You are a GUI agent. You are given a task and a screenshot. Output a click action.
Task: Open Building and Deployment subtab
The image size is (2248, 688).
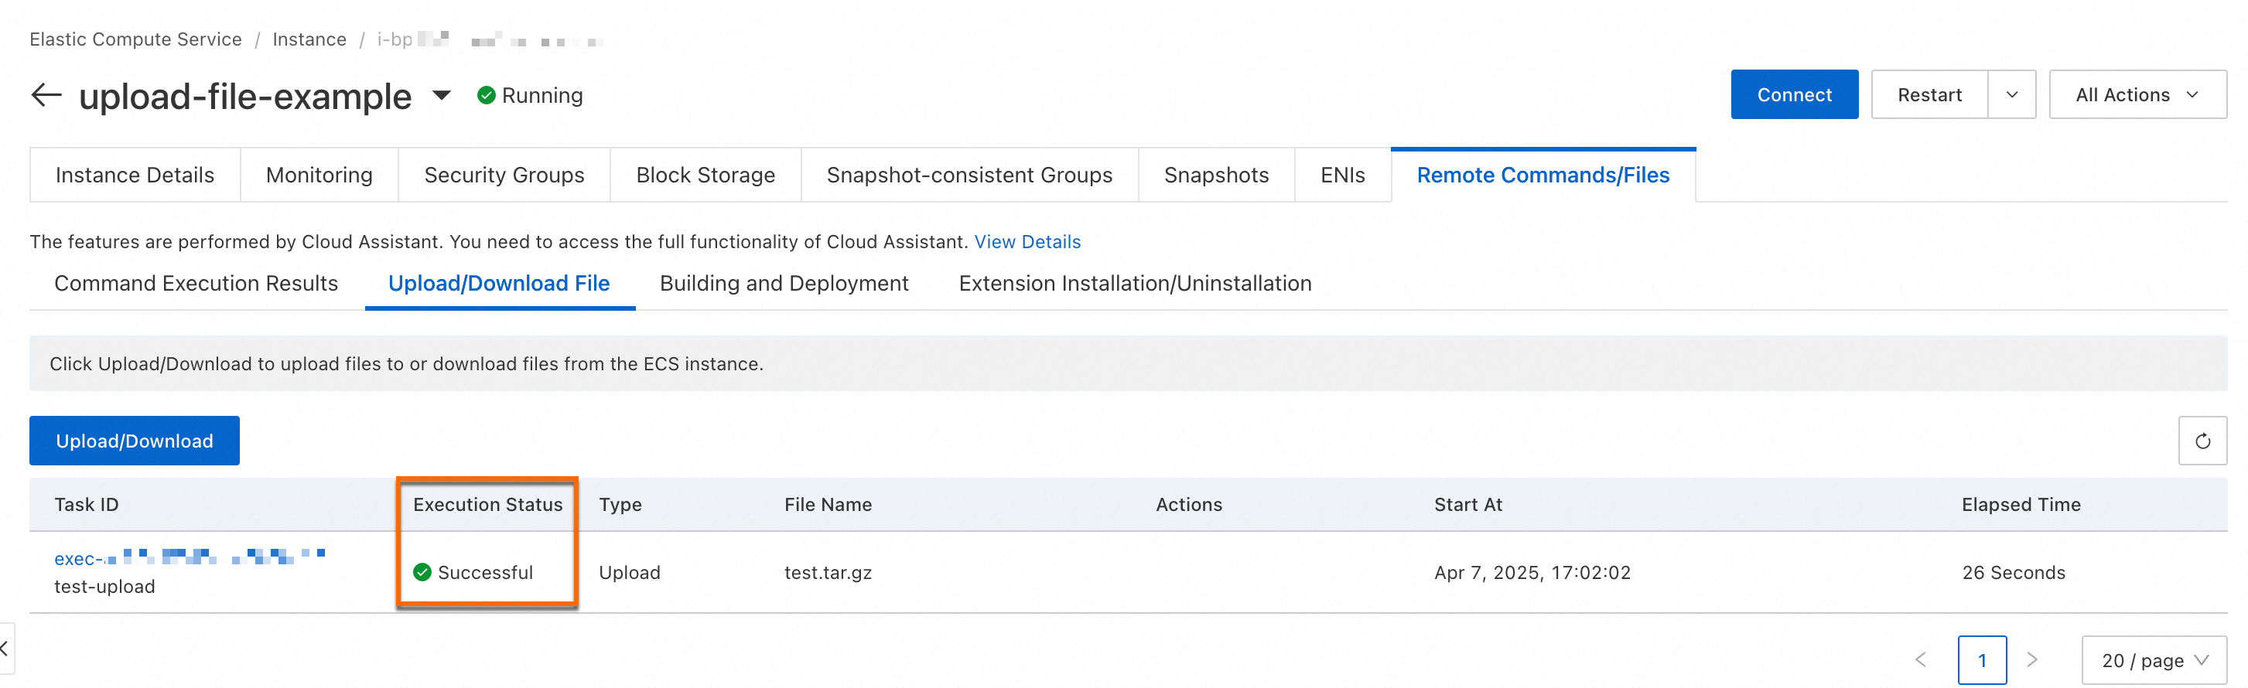[784, 284]
